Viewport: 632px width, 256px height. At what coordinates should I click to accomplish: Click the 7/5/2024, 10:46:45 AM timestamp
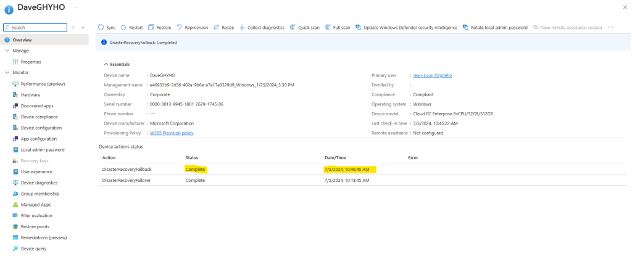pyautogui.click(x=347, y=169)
